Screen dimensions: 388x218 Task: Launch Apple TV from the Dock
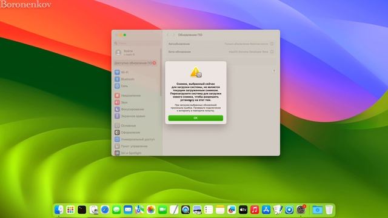coord(243,210)
